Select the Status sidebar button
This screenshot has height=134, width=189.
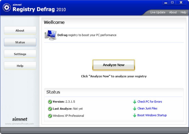(20, 42)
